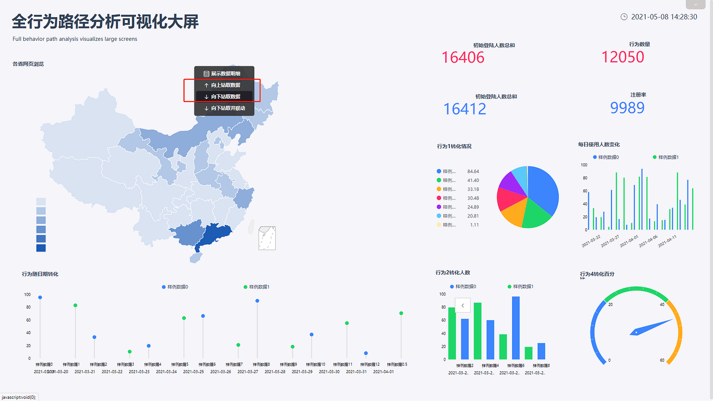
Task: Click the blue bar above 样例数据8 in 行为2转化人数
Action: coord(541,351)
